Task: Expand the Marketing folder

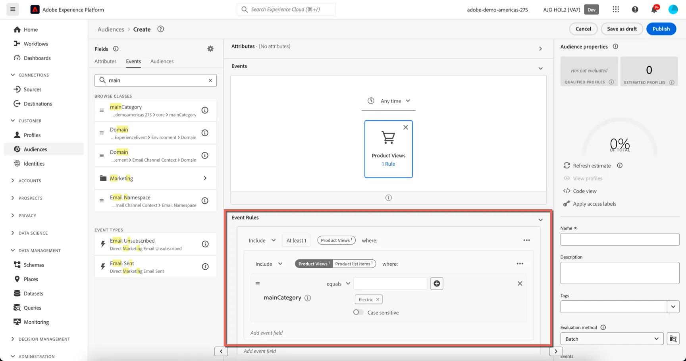Action: (x=156, y=178)
